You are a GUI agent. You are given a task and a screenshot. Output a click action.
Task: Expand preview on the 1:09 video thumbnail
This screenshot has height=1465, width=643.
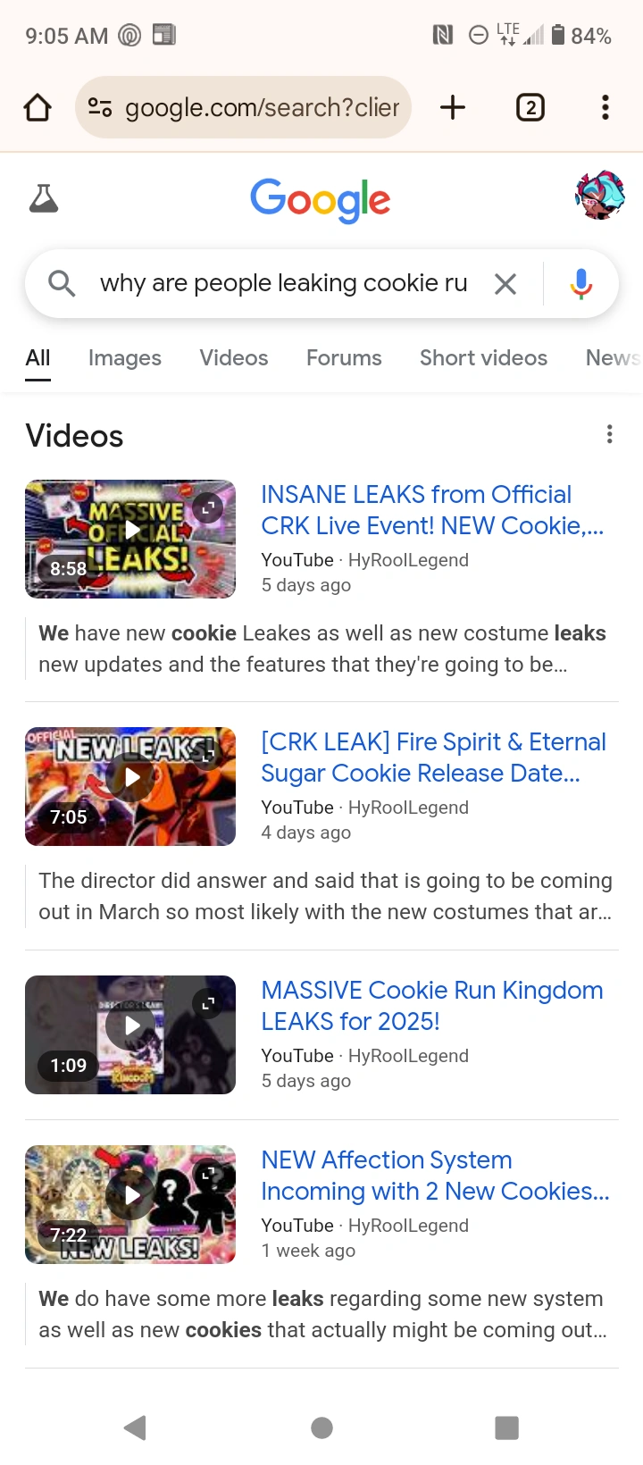coord(208,1003)
